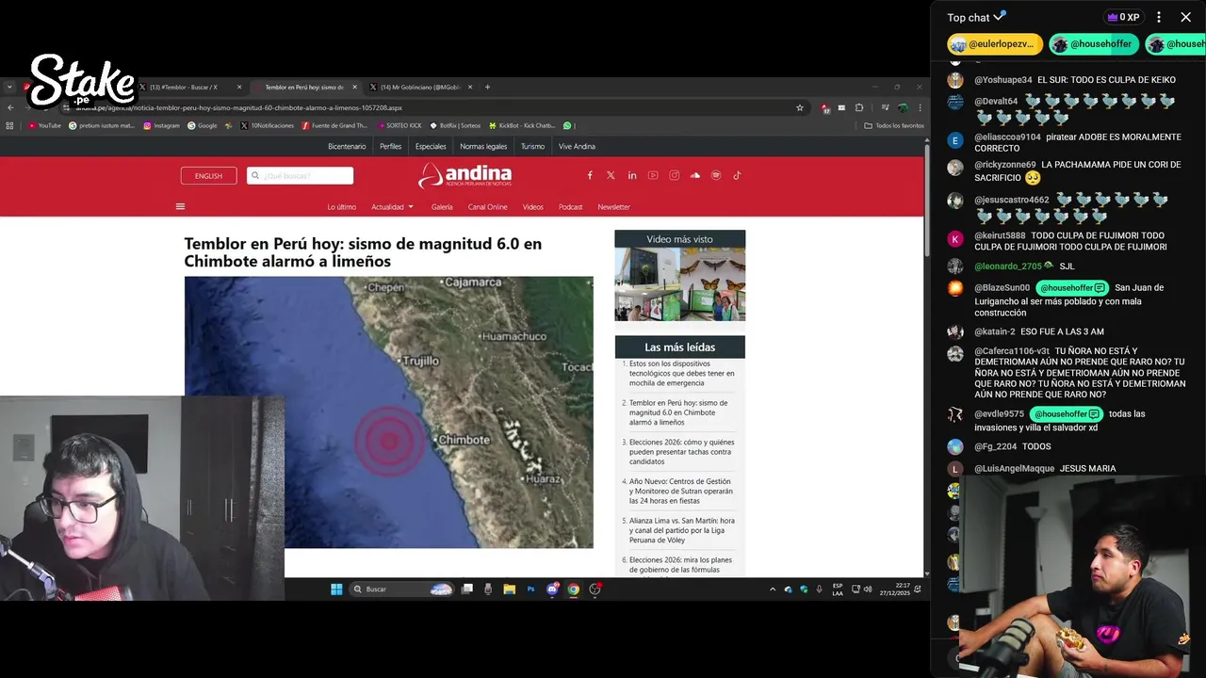The height and width of the screenshot is (678, 1206).
Task: Open the 10Notificaciones bookmark
Action: tap(267, 125)
